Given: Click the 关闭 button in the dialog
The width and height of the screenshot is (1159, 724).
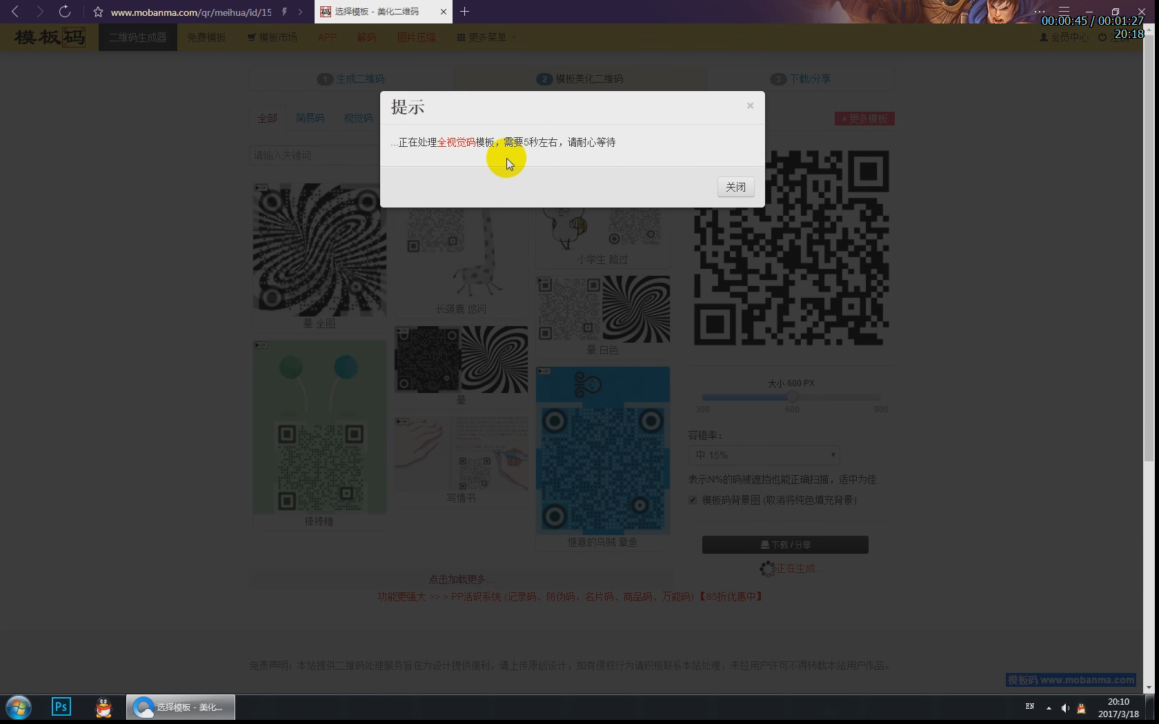Looking at the screenshot, I should click(x=735, y=187).
